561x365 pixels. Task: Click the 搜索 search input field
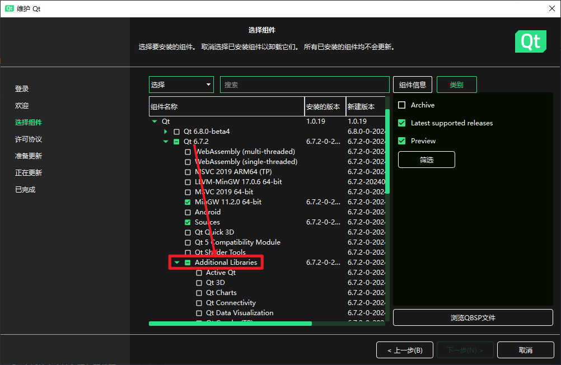pyautogui.click(x=304, y=85)
